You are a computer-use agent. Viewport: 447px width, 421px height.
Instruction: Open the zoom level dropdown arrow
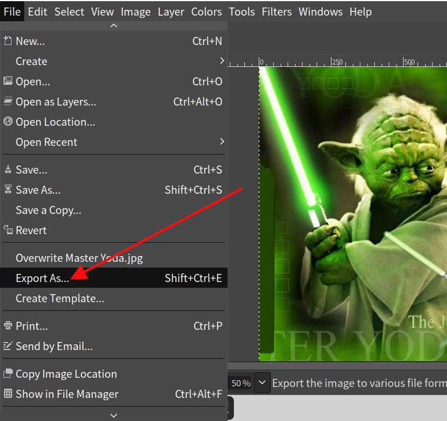(x=262, y=383)
